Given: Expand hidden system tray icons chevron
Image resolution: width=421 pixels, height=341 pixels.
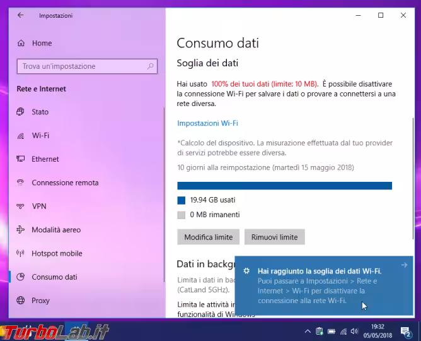Looking at the screenshot, I should pos(307,331).
